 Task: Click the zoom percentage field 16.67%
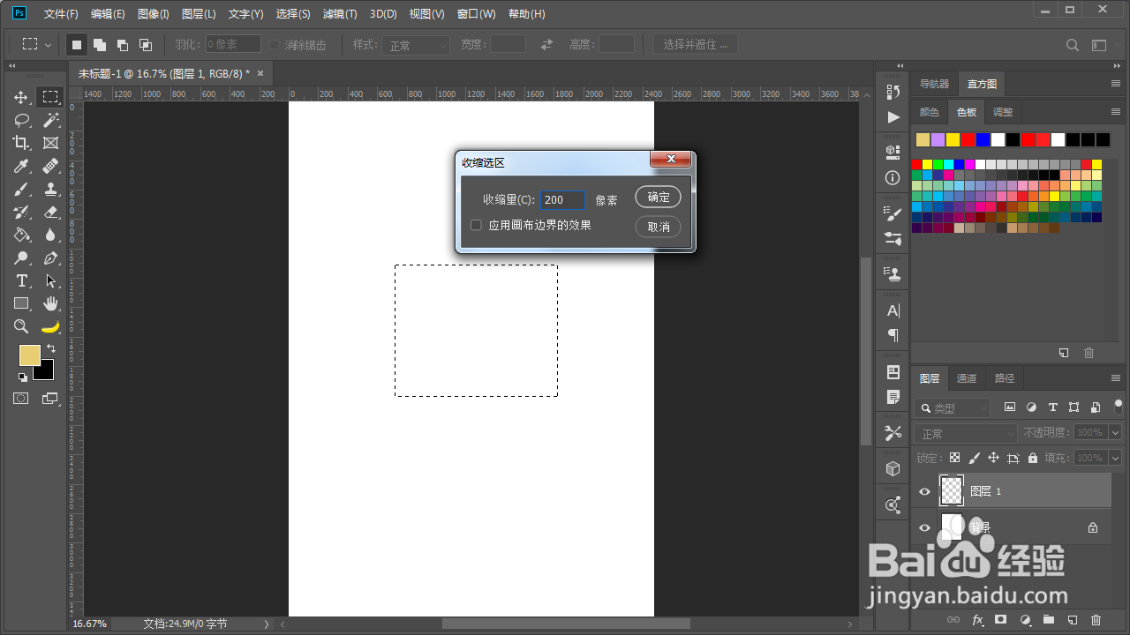[89, 624]
